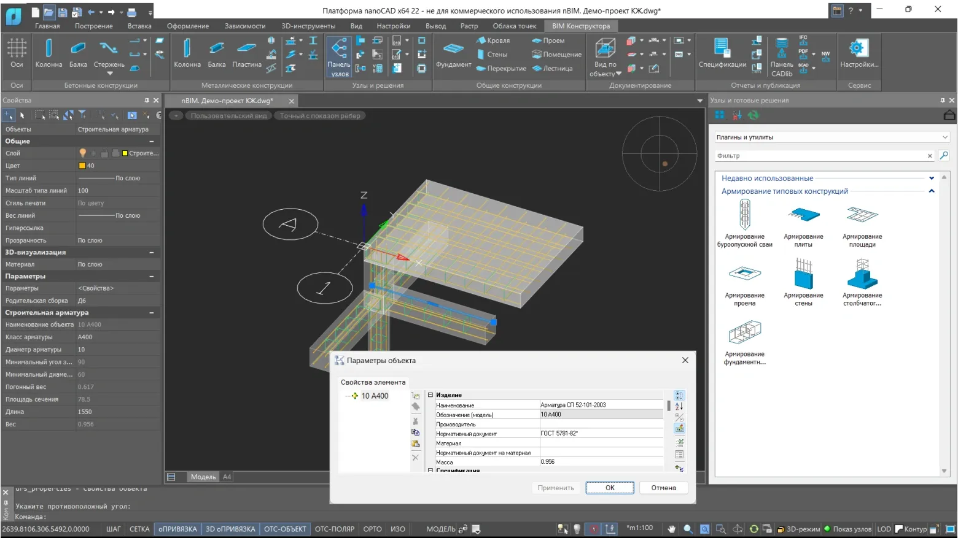Click the yellow Цвет 40 swatch
Viewport: 958px width, 538px height.
coord(82,166)
